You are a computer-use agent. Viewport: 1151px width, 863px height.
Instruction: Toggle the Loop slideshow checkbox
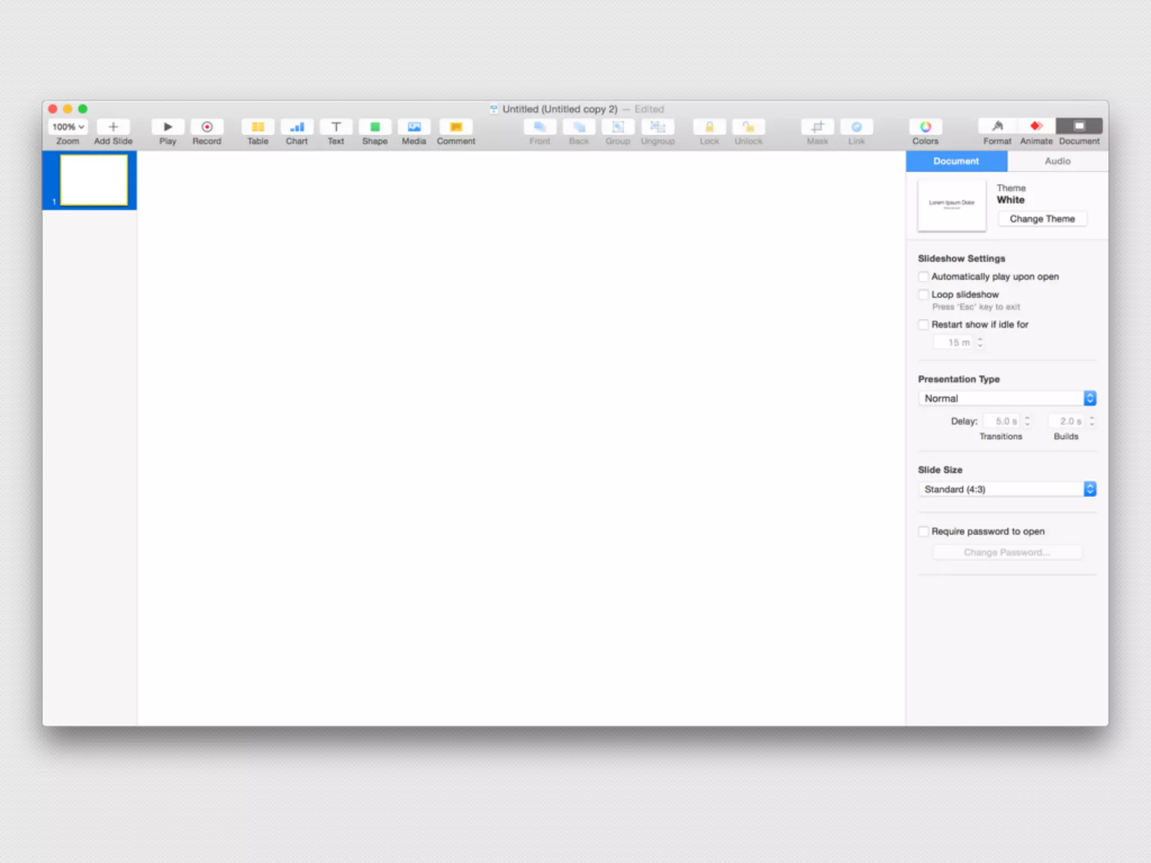pos(923,294)
